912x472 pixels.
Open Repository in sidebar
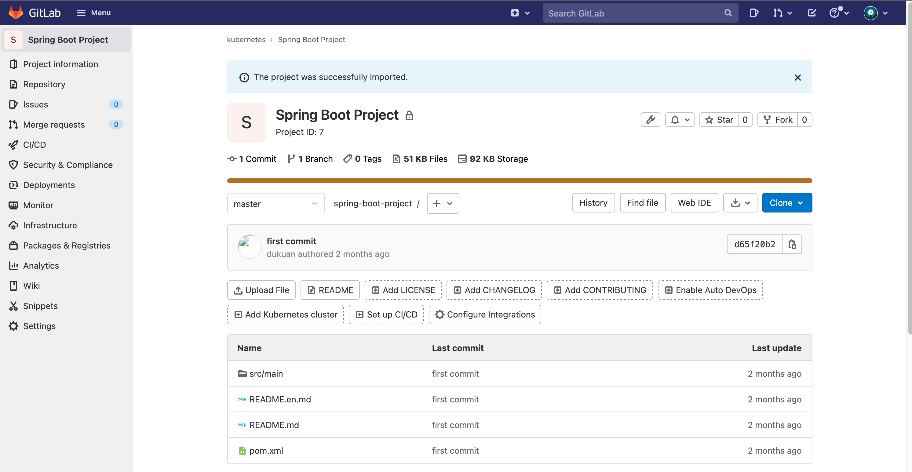[x=67, y=84]
